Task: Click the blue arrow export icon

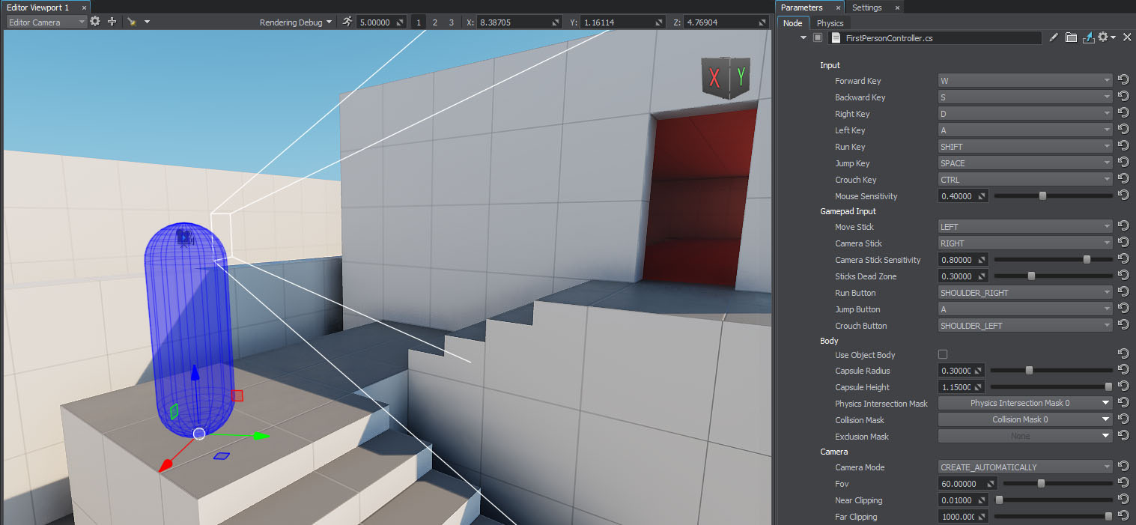Action: point(1088,37)
